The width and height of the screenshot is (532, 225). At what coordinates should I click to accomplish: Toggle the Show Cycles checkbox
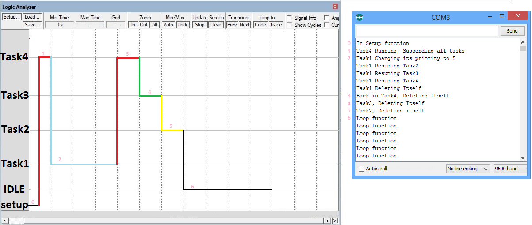point(289,25)
